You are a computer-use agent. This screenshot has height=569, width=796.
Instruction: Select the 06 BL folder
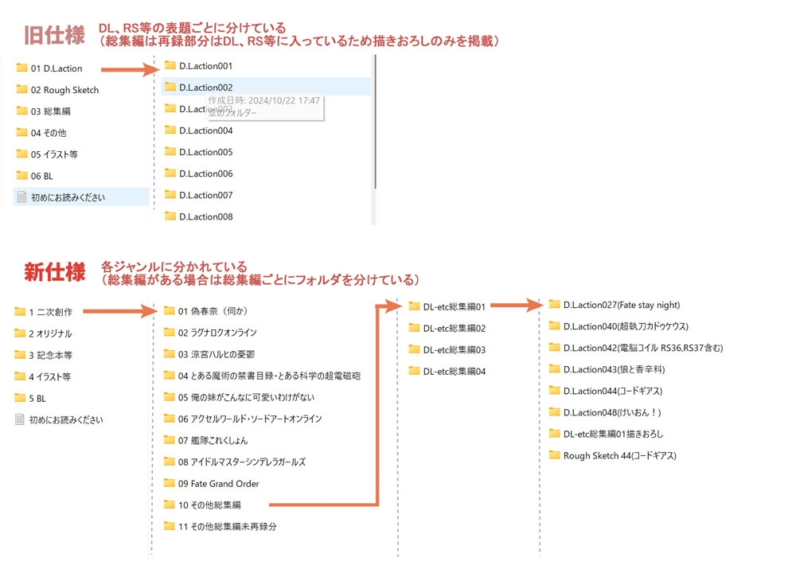(35, 176)
